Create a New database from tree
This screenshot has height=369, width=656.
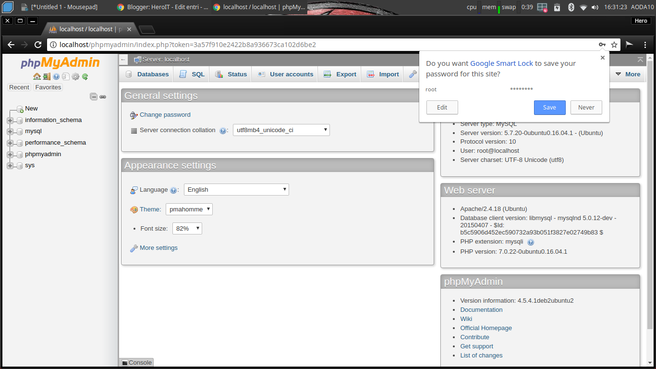(x=31, y=109)
